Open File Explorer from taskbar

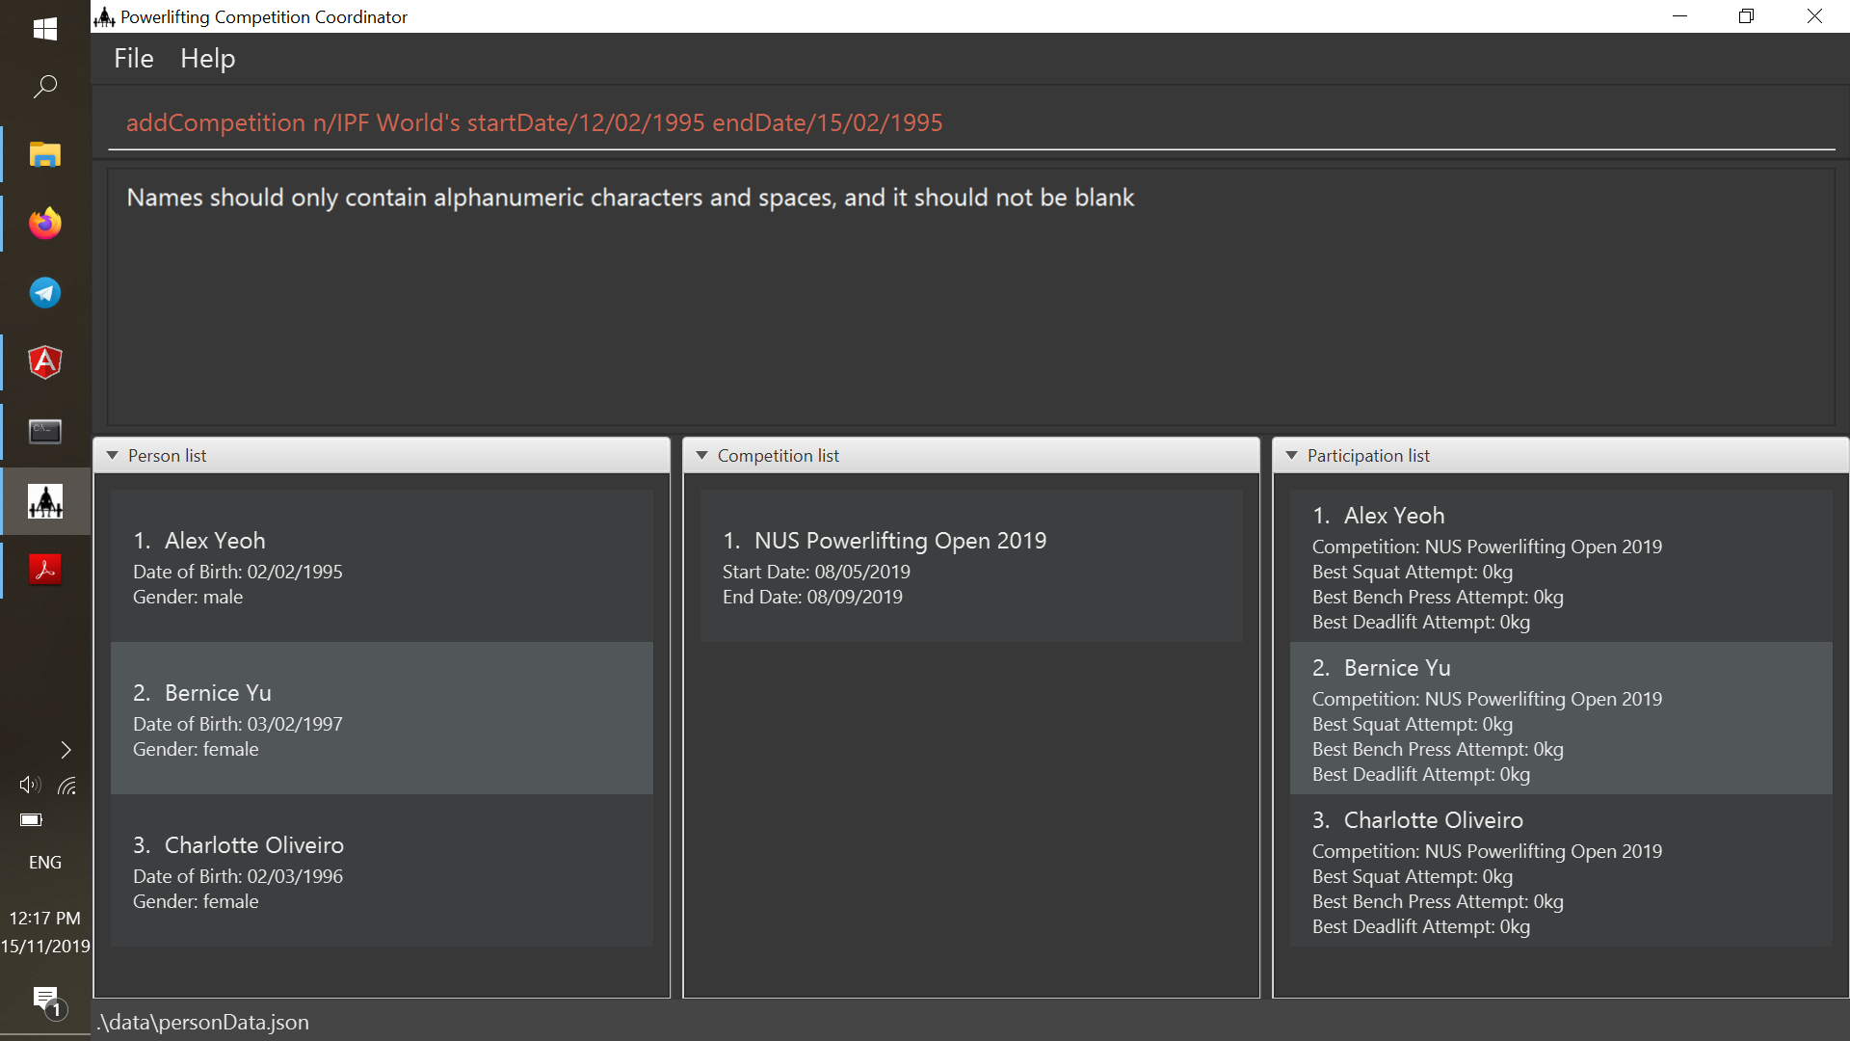44,154
